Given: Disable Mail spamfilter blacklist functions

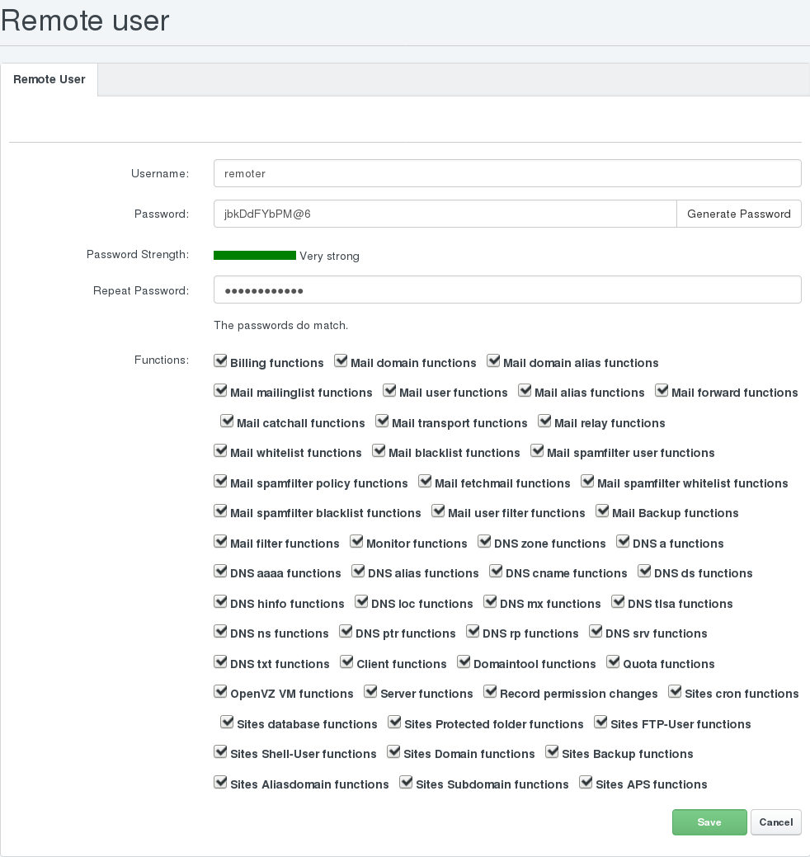Looking at the screenshot, I should point(220,511).
